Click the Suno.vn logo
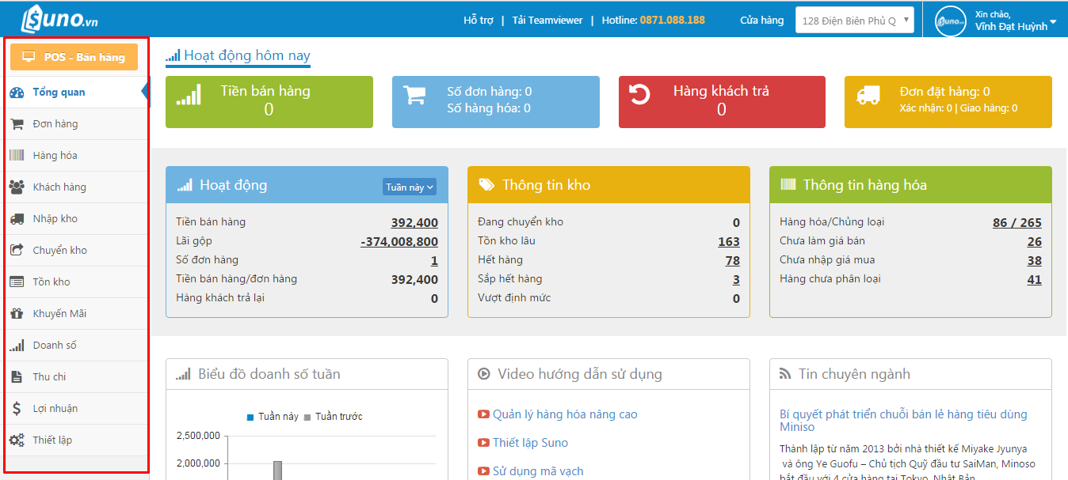 pyautogui.click(x=59, y=19)
